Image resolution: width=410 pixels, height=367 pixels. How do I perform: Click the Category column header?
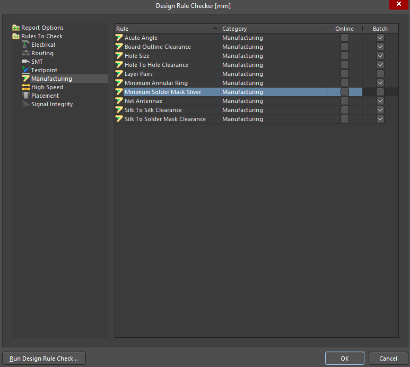pyautogui.click(x=273, y=29)
